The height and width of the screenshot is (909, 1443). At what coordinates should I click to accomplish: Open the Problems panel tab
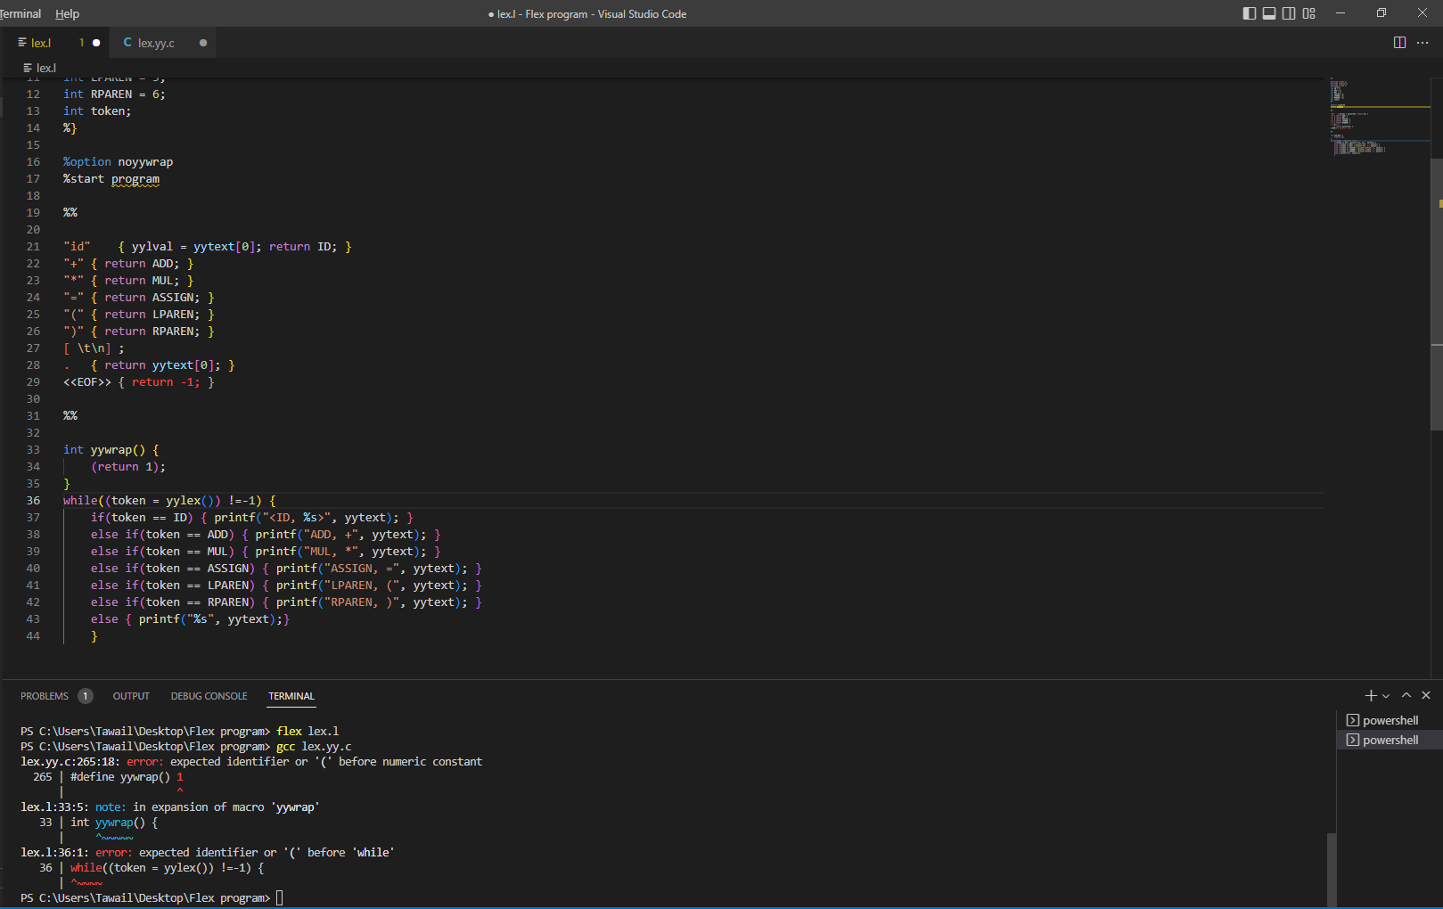point(45,696)
